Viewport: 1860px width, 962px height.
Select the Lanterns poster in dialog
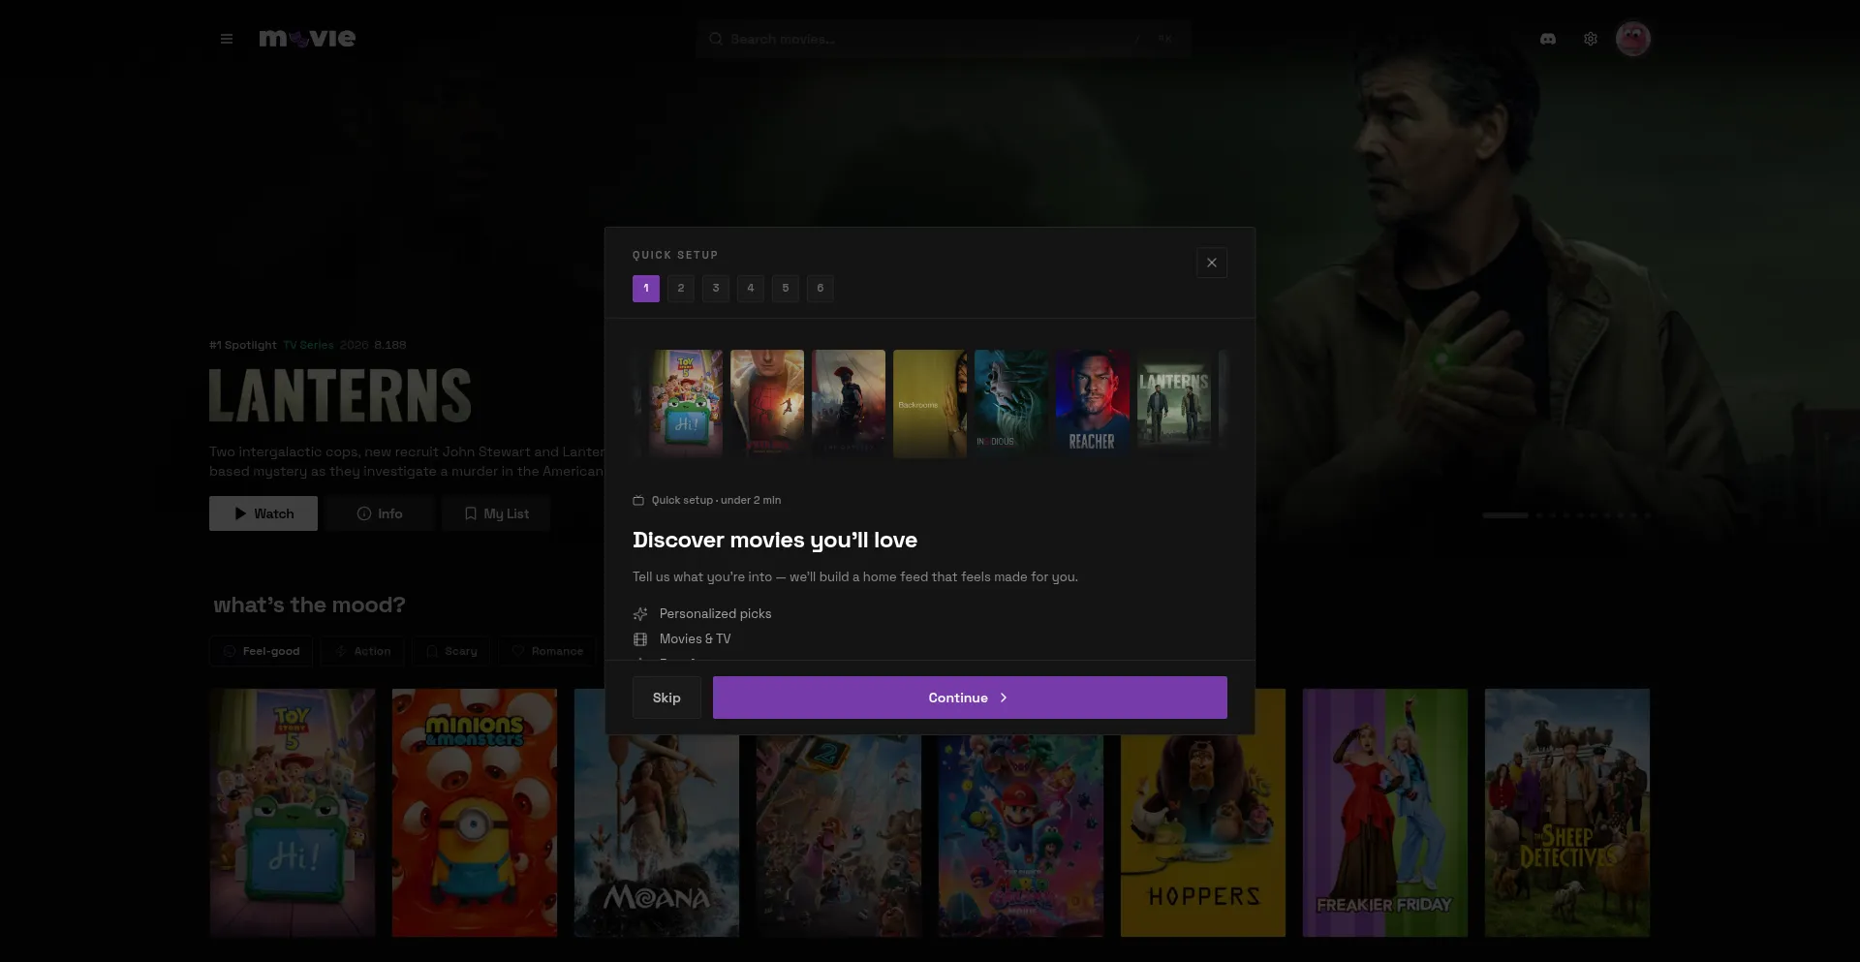click(1174, 404)
